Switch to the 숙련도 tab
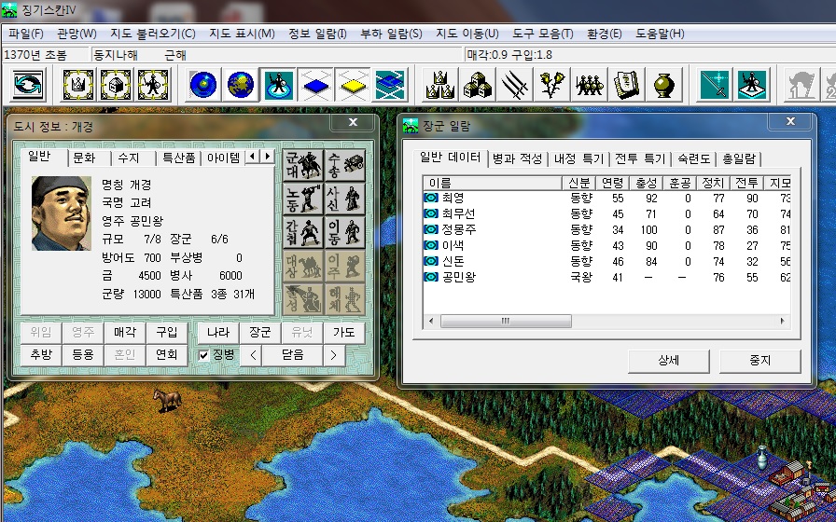The image size is (836, 522). (693, 158)
